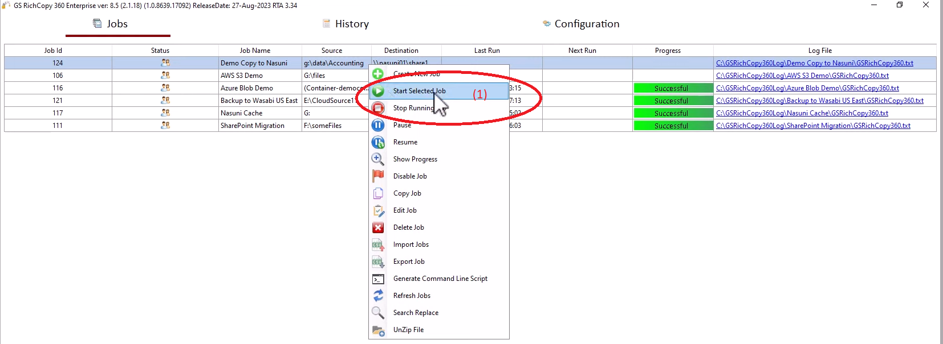This screenshot has height=344, width=943.
Task: Pick Search Replace from the menu
Action: tap(416, 313)
